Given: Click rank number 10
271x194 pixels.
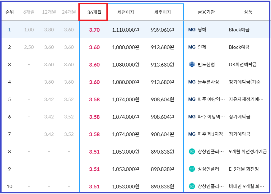Looking at the screenshot, I should 10,187.
